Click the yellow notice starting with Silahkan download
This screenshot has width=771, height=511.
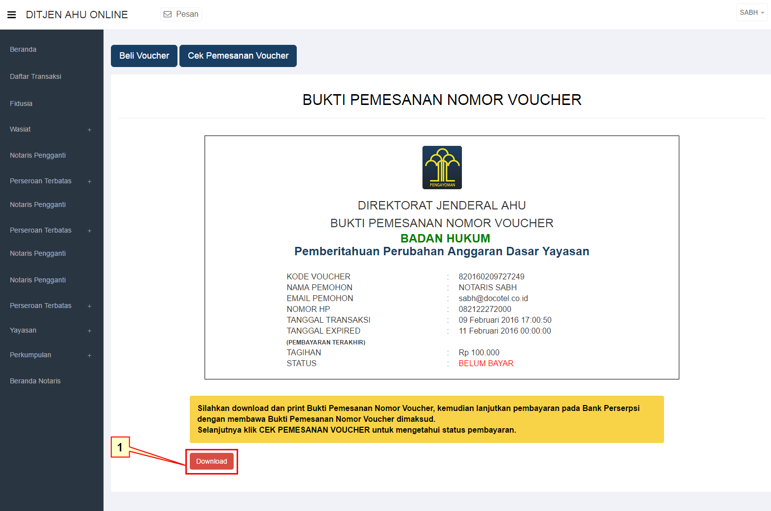coord(427,419)
